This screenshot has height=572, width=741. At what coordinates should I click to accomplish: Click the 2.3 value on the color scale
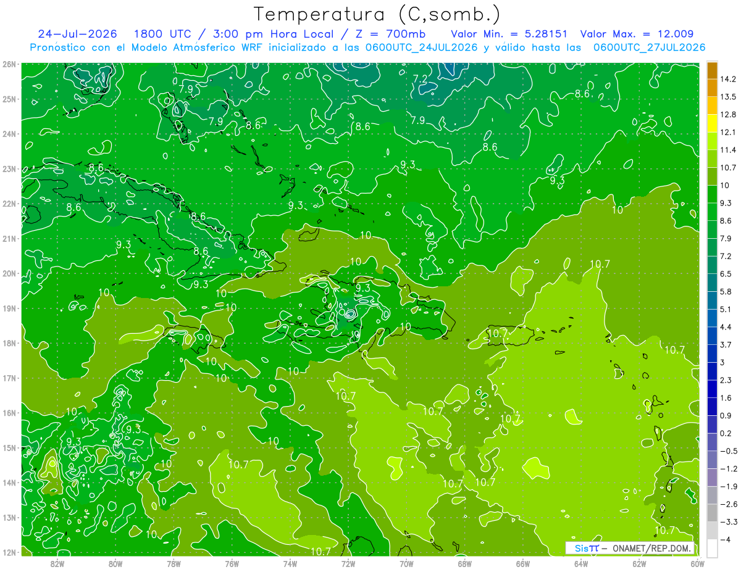[726, 380]
